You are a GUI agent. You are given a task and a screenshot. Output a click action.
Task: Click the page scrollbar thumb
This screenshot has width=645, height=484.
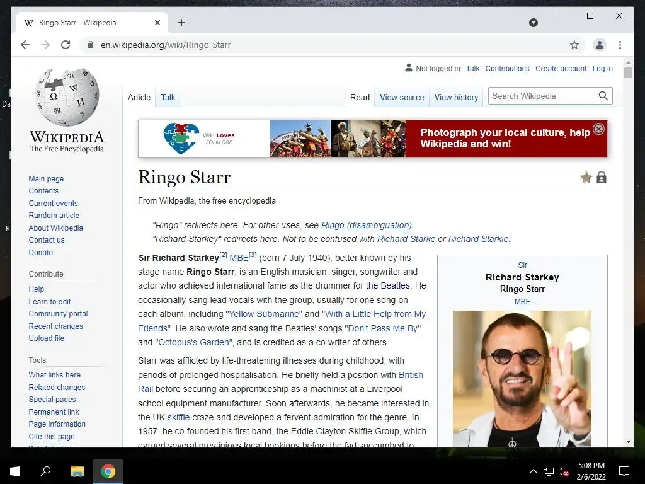tap(628, 73)
